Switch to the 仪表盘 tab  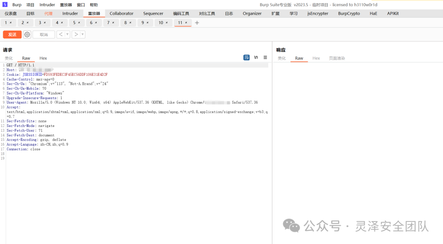point(11,14)
